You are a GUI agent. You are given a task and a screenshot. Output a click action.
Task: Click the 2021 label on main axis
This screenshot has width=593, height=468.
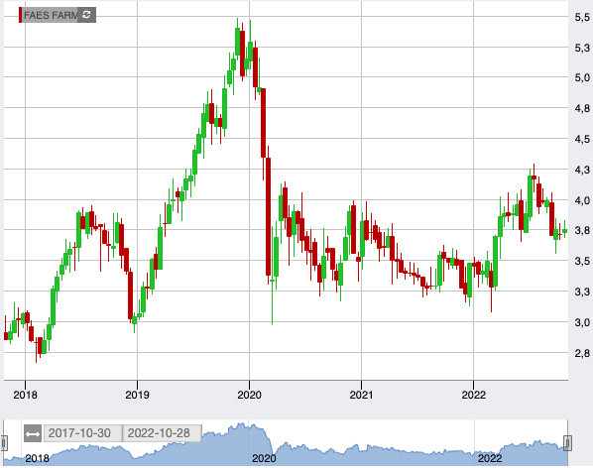tap(361, 395)
